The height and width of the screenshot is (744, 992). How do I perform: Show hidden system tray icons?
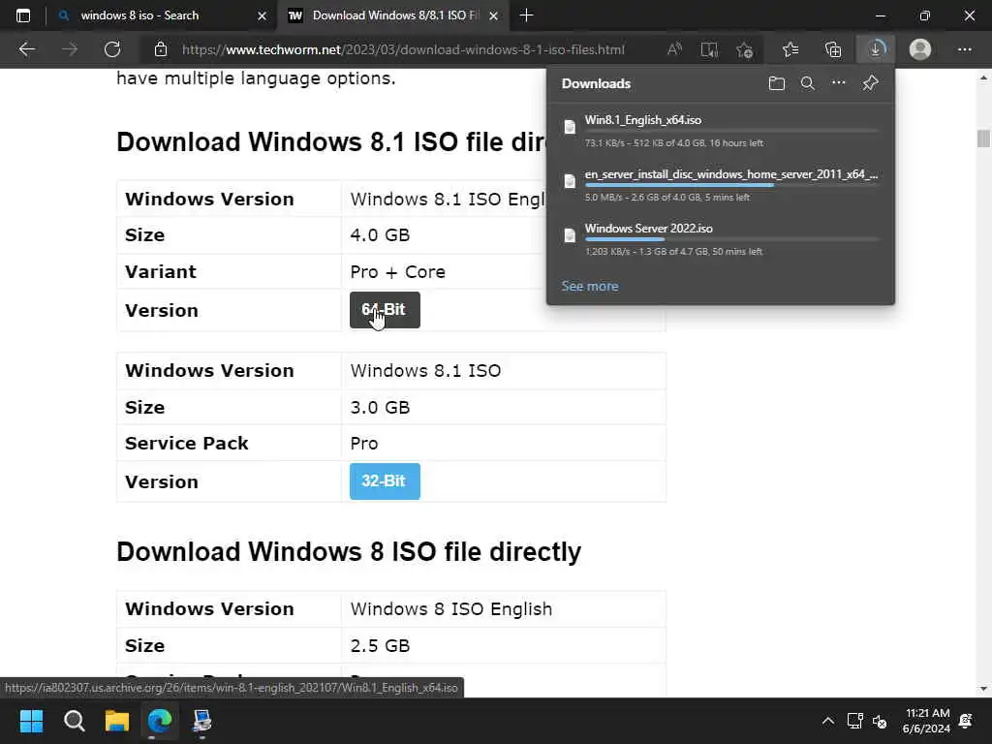[x=827, y=721]
